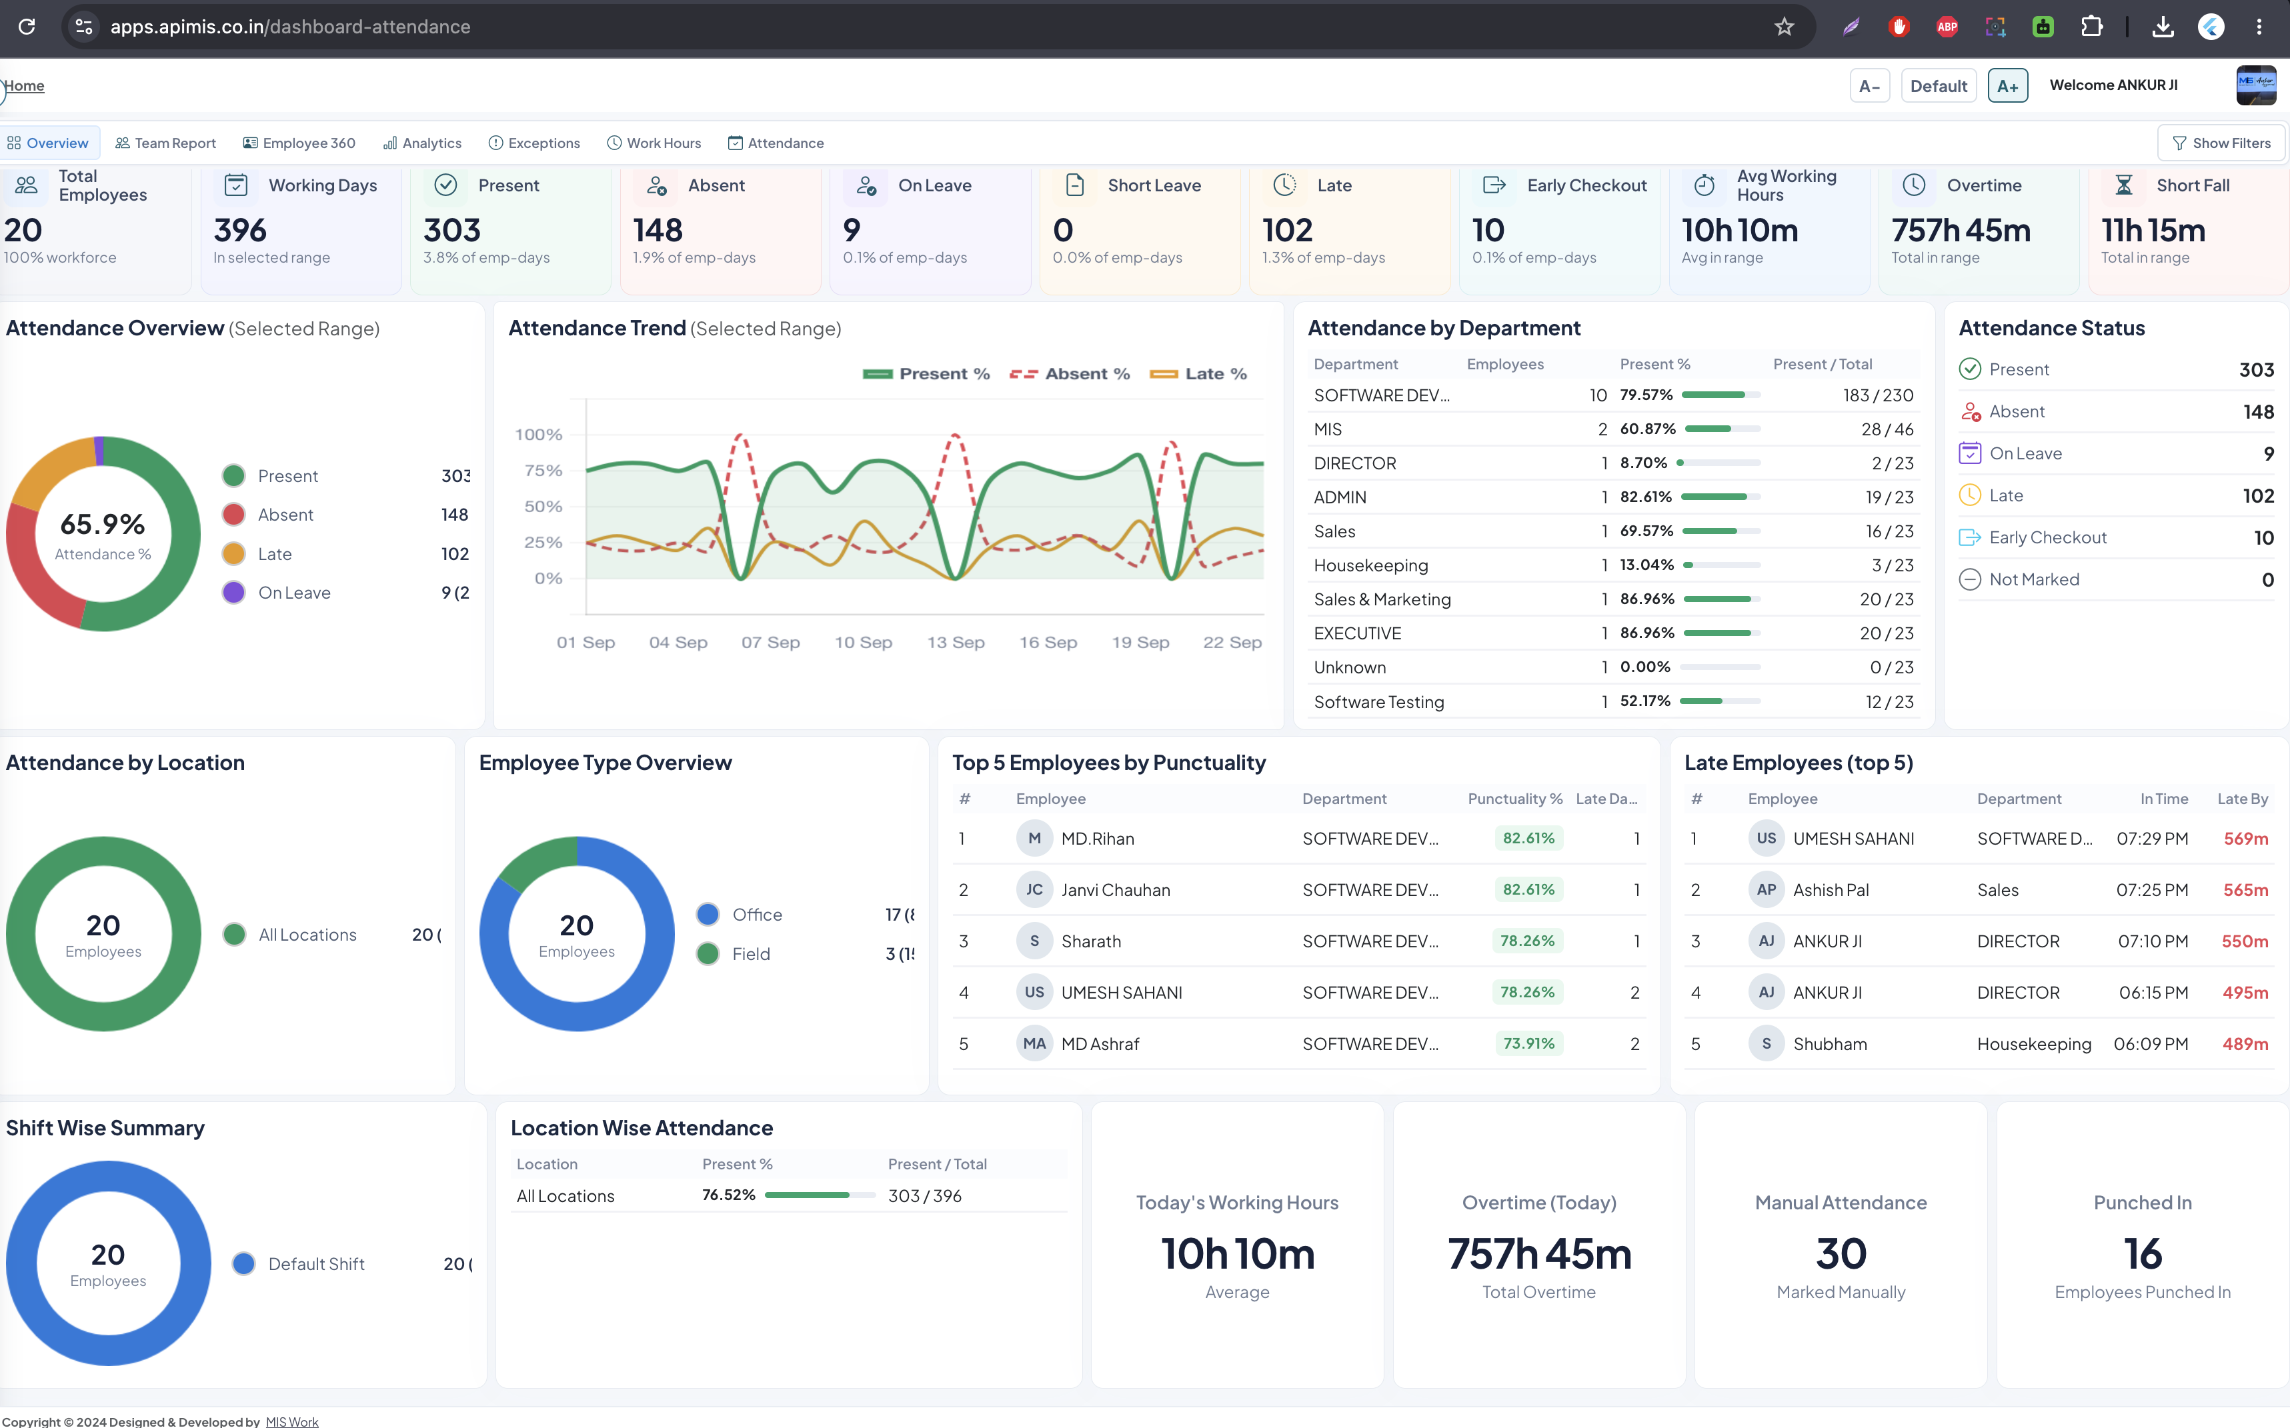Click the Overtime clock card icon

(1914, 185)
